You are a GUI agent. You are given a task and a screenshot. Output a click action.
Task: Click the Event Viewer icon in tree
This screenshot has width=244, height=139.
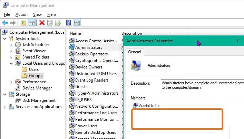[x=18, y=51]
